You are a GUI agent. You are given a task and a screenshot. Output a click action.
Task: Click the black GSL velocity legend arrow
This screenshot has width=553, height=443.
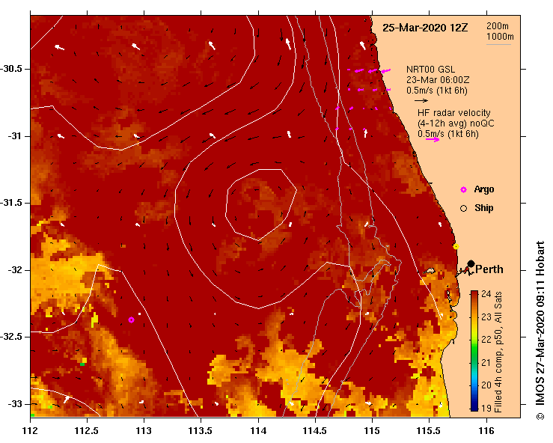(421, 100)
